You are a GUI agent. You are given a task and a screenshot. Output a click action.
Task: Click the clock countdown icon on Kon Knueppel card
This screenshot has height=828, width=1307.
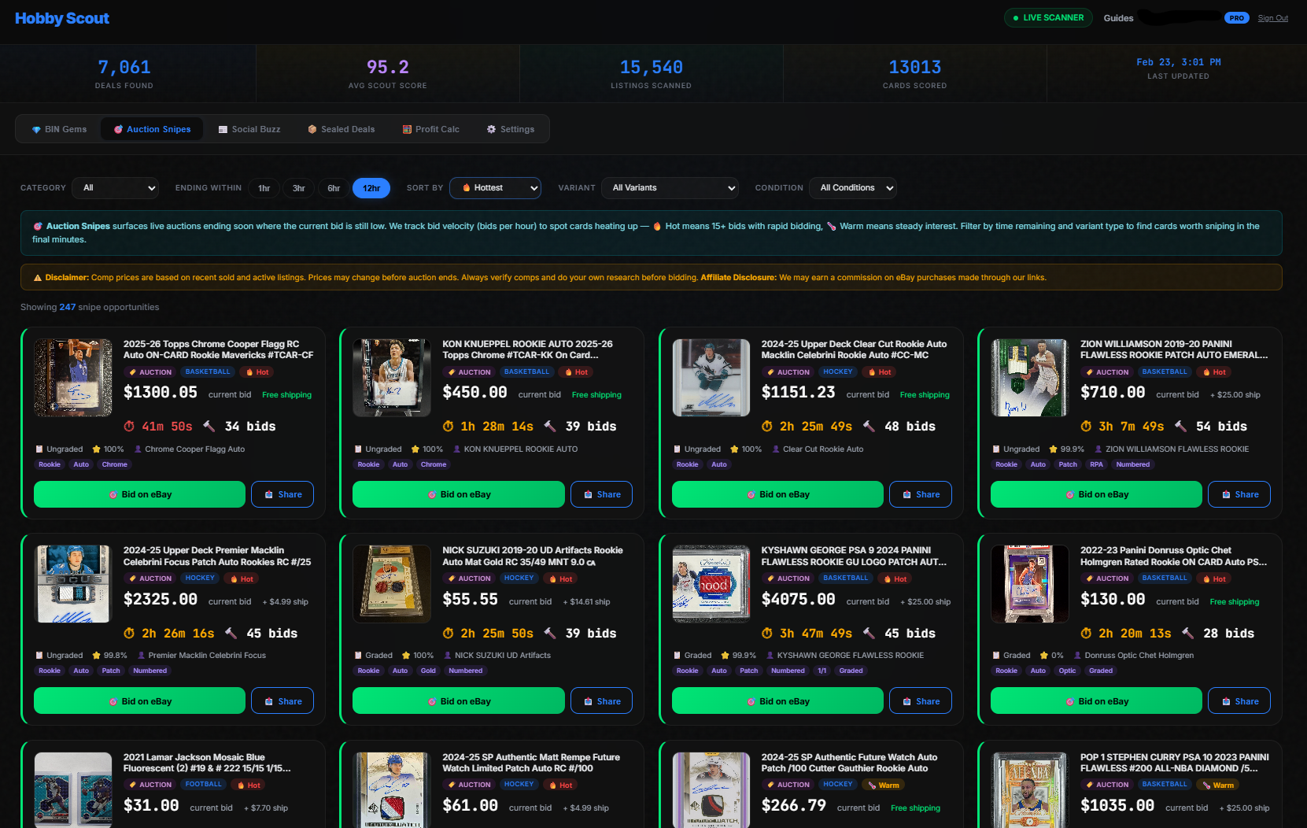pyautogui.click(x=449, y=426)
